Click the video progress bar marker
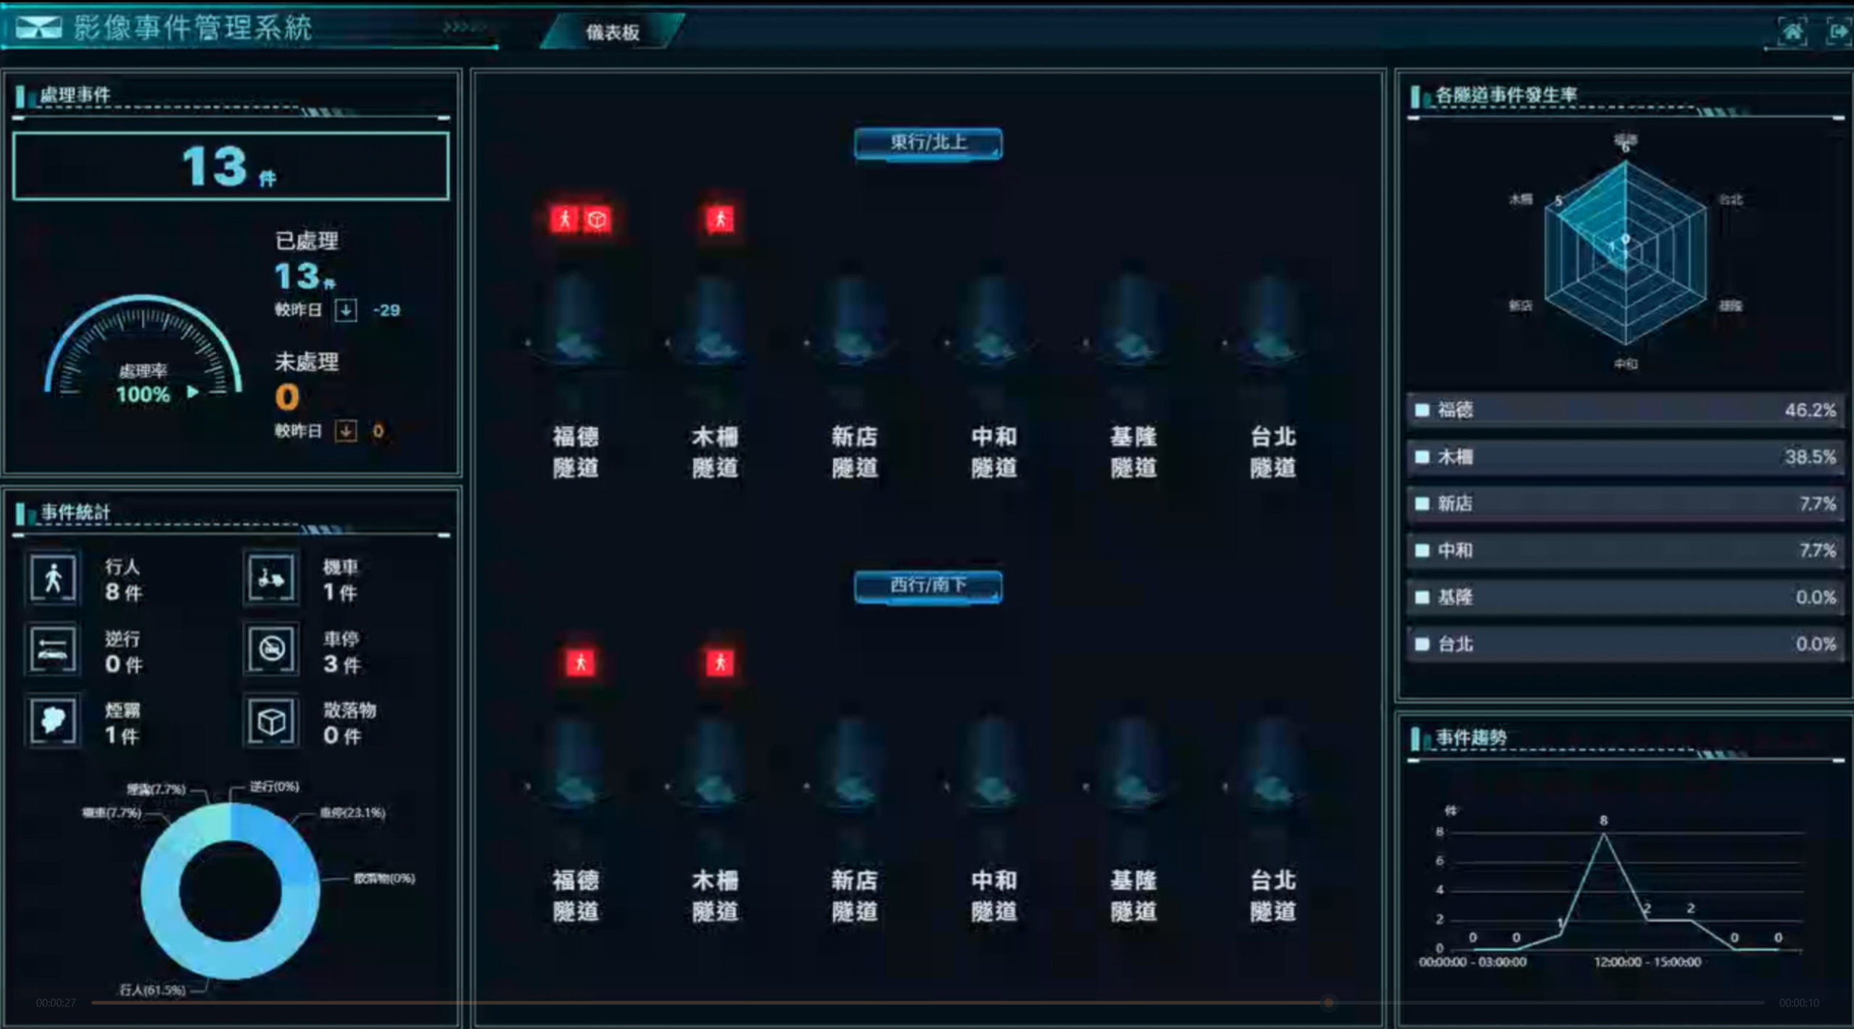 (x=1328, y=1003)
